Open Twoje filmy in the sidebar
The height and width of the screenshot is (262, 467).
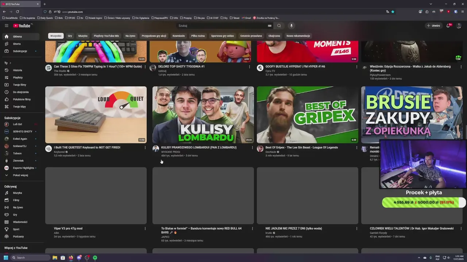20,85
